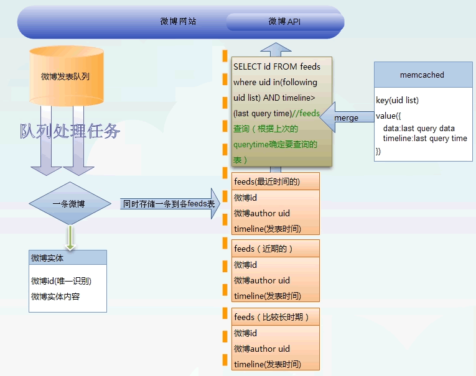Click the 队列处理任务 heading text
This screenshot has height=376, width=476.
point(70,131)
